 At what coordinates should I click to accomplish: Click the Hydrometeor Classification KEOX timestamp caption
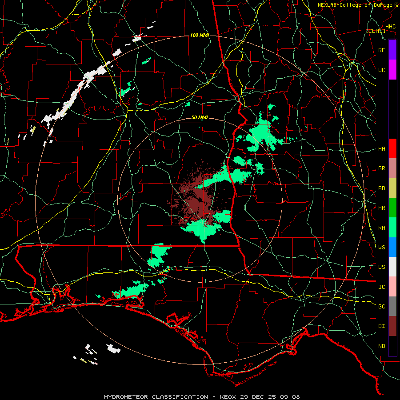[202, 397]
